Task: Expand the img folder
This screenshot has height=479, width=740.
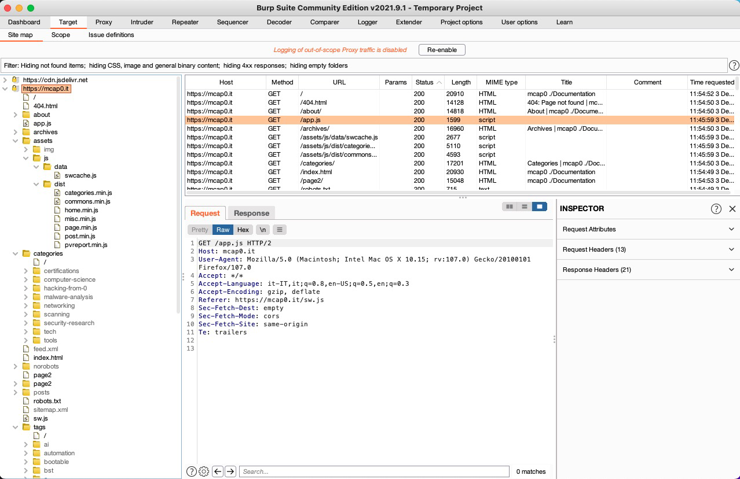Action: [x=26, y=149]
